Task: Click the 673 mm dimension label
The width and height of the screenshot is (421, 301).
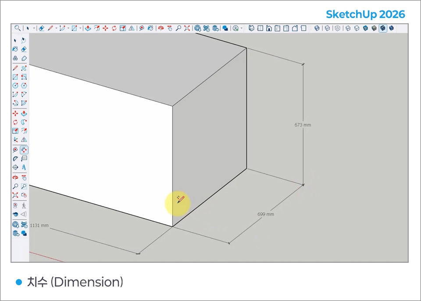Action: pos(303,125)
